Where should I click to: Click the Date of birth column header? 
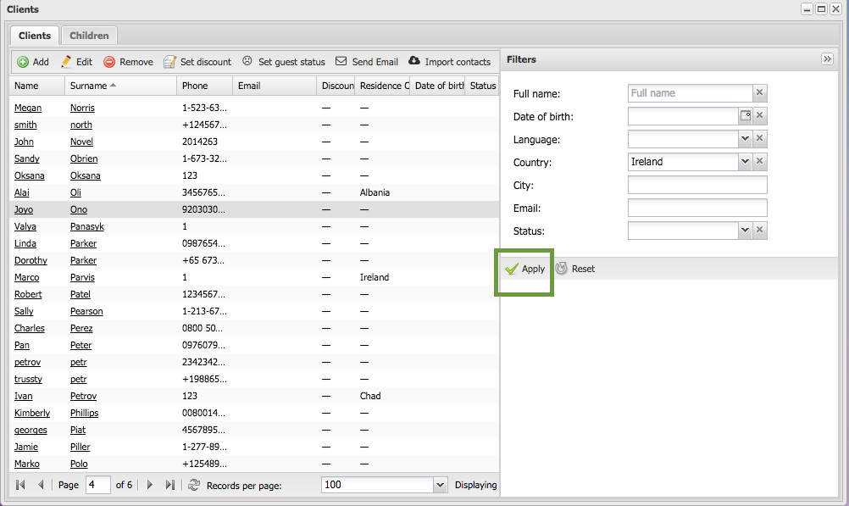437,86
